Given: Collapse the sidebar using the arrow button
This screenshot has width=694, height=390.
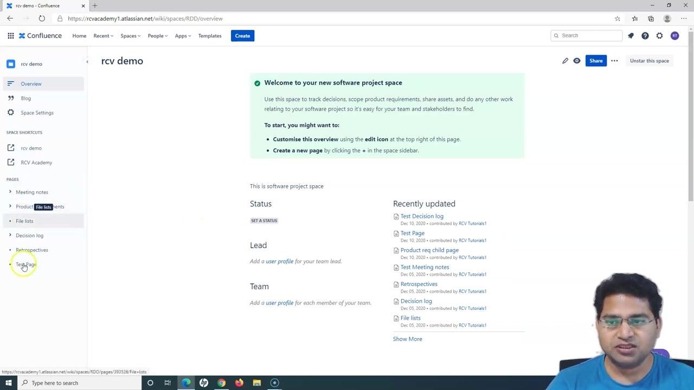Looking at the screenshot, I should (87, 62).
